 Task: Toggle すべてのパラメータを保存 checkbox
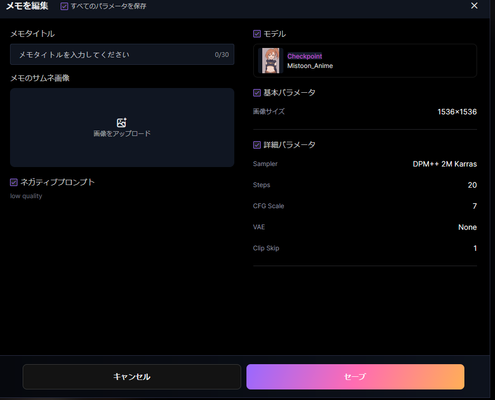(64, 6)
